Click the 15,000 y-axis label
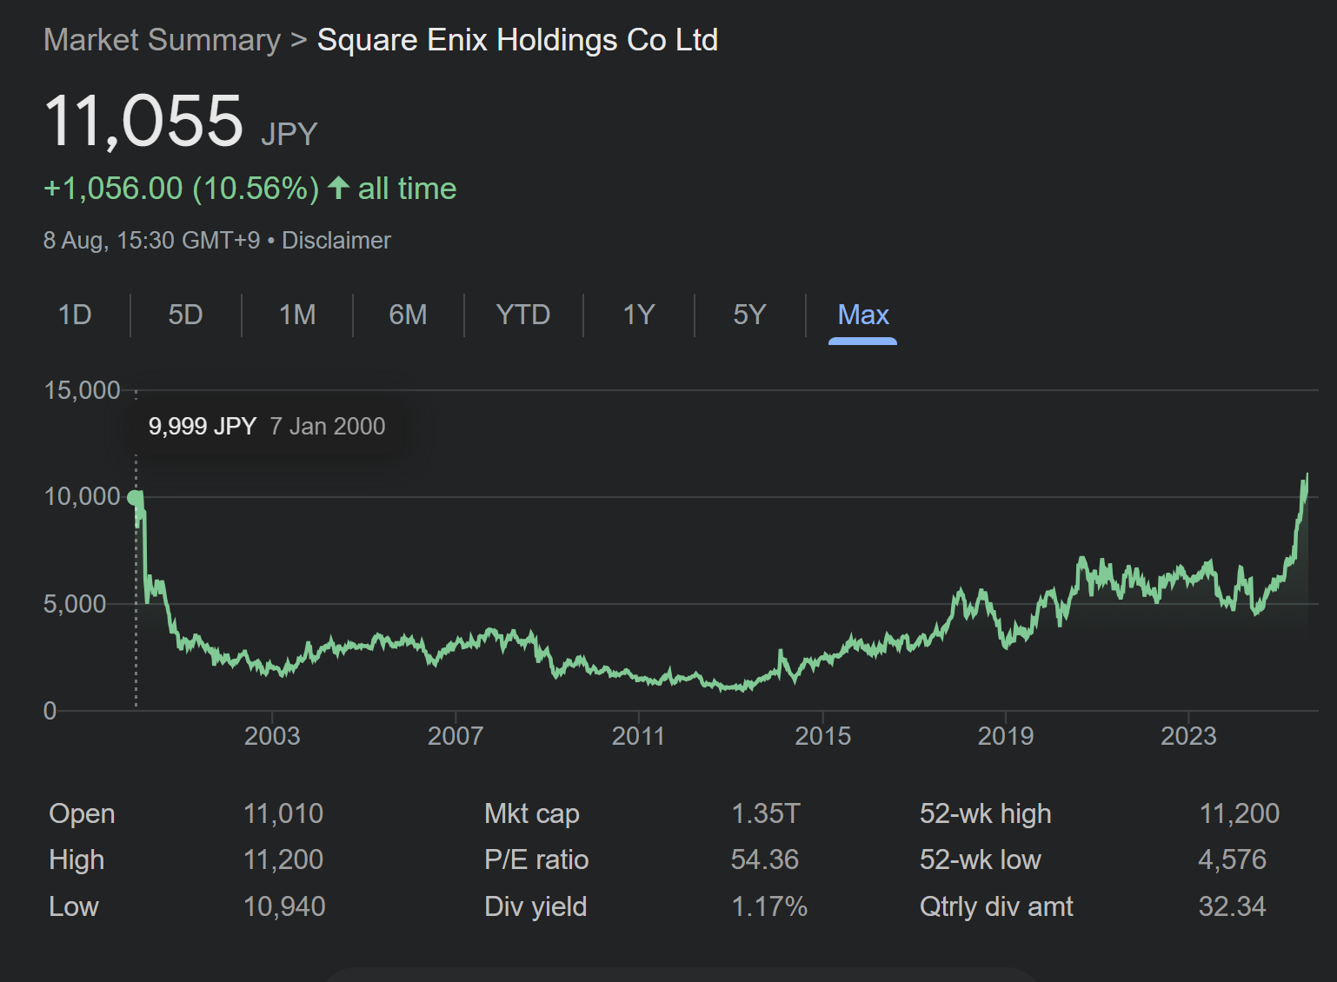 coord(82,390)
